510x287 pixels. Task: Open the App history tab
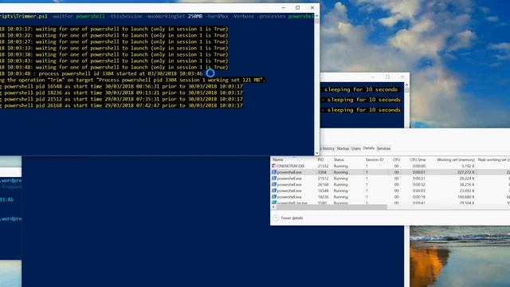[x=328, y=148]
